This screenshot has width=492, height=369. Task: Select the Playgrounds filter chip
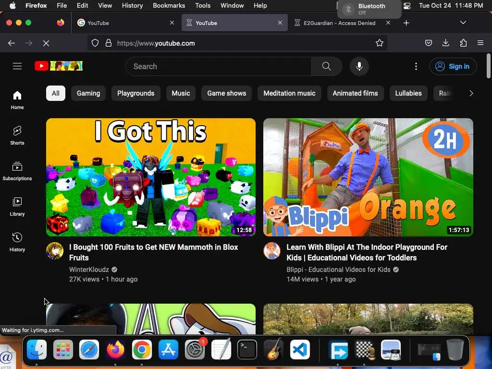pos(136,93)
